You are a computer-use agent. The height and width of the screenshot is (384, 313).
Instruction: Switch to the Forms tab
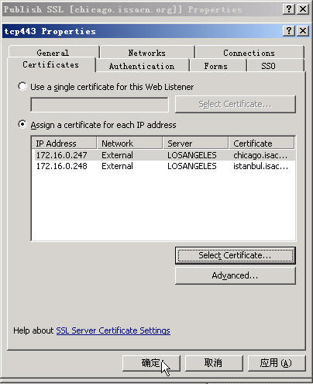point(216,66)
